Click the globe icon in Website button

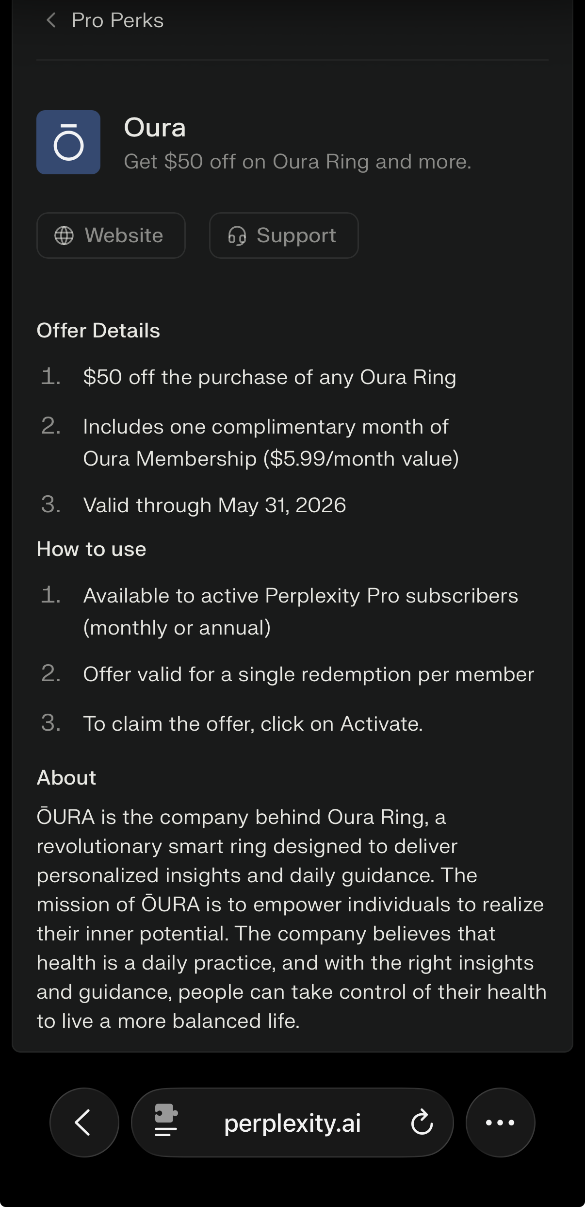(x=64, y=235)
